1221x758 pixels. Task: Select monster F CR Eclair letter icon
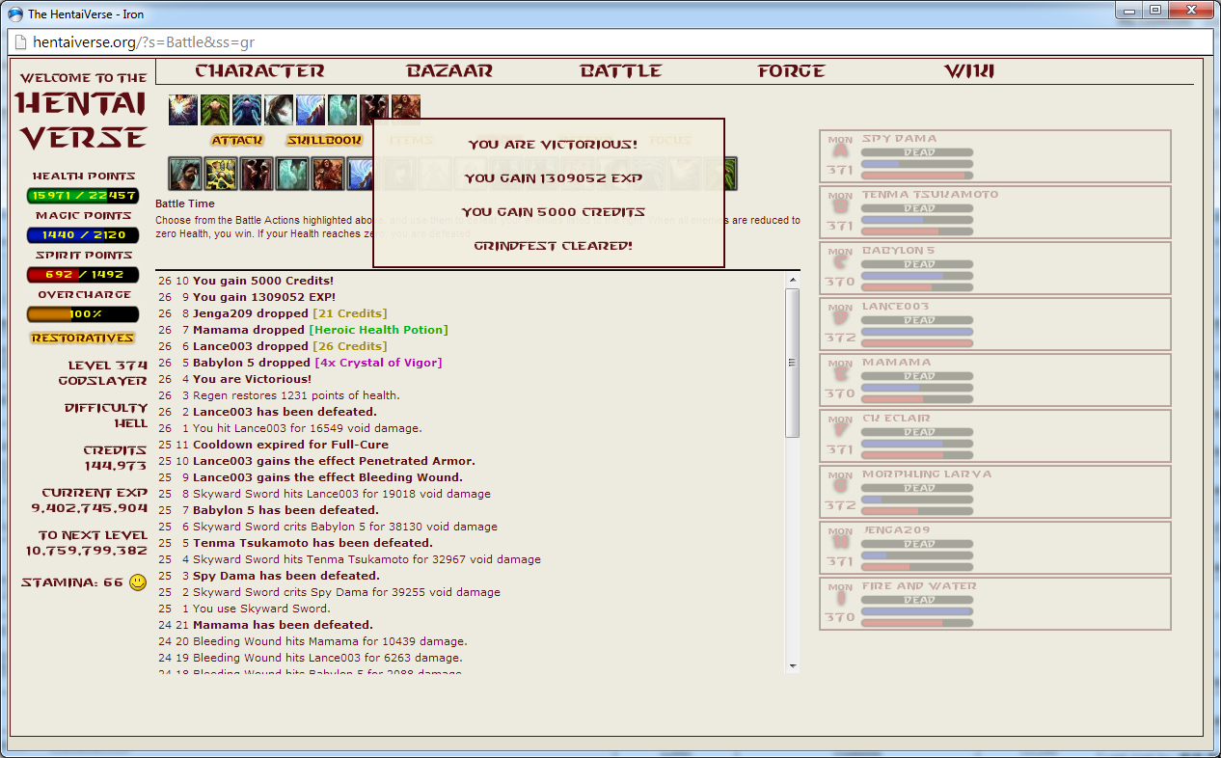pyautogui.click(x=840, y=431)
